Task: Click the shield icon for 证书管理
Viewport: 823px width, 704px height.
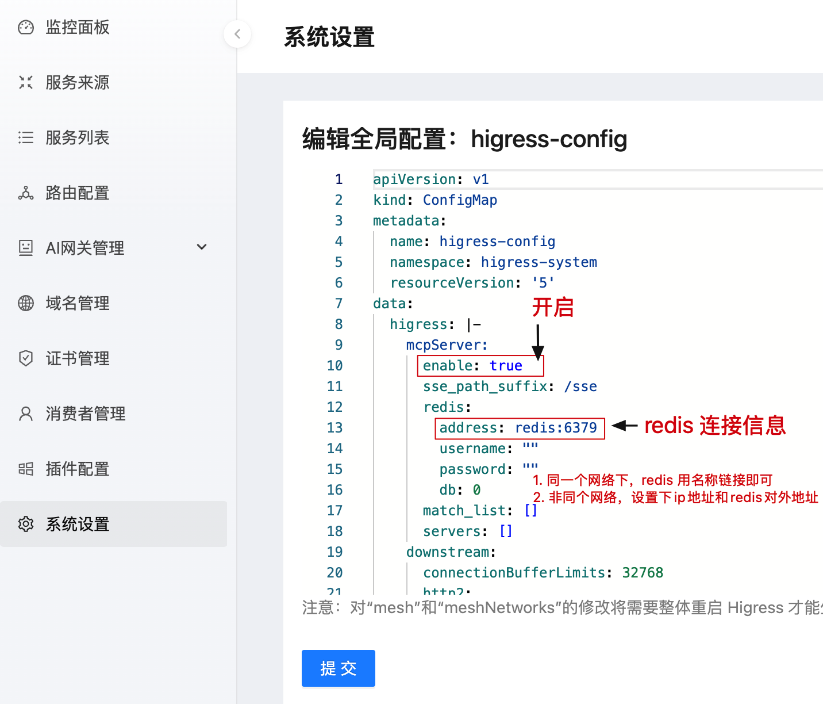Action: click(x=26, y=358)
